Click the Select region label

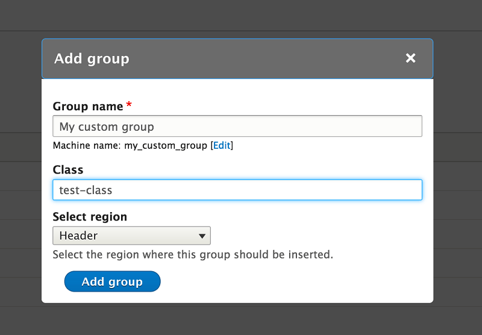(90, 217)
